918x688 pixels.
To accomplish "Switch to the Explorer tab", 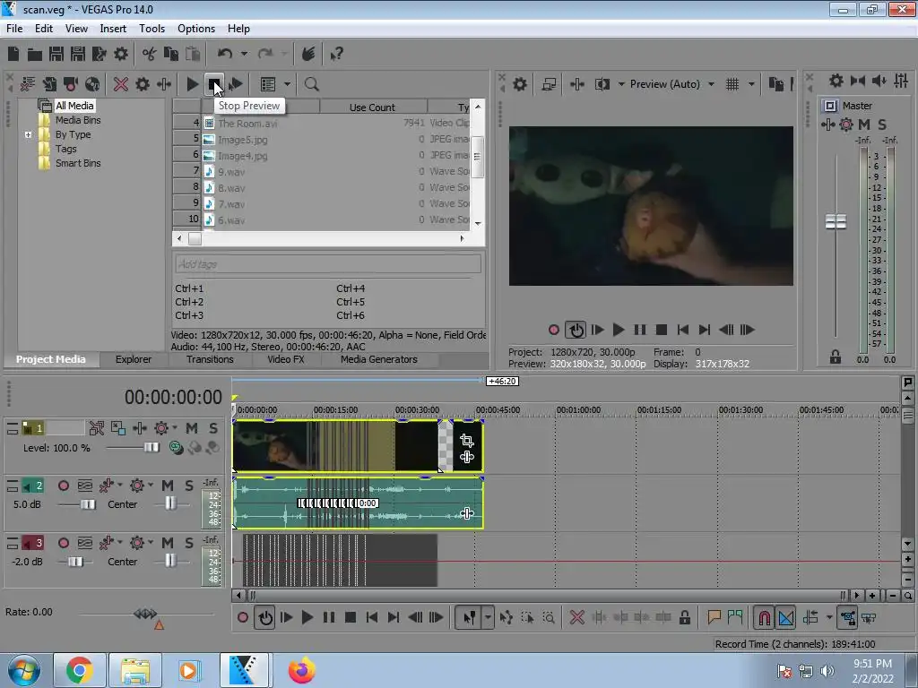I will [x=133, y=359].
